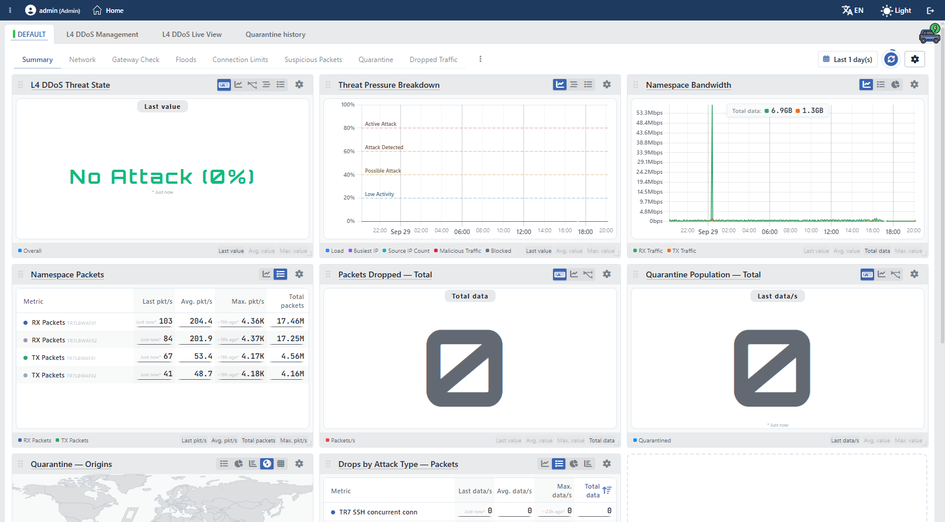Click the refresh dashboard icon

point(891,59)
